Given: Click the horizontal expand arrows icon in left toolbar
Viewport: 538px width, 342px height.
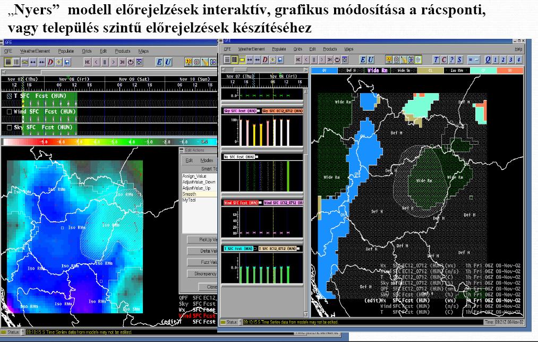Looking at the screenshot, I should tap(33, 62).
